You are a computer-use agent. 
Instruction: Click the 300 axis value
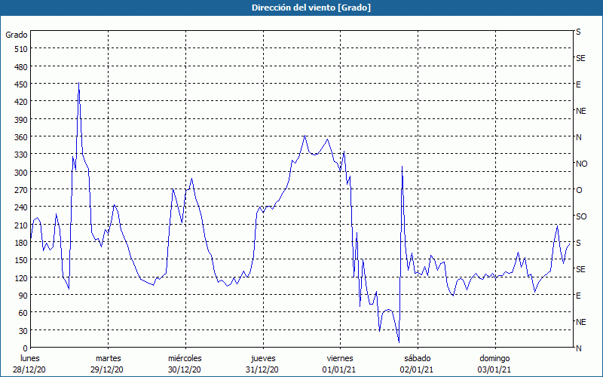pos(21,173)
